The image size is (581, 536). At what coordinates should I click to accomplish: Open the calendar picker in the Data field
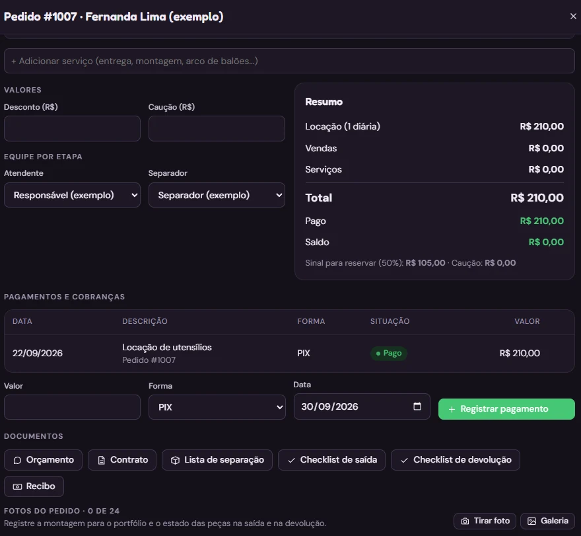pyautogui.click(x=417, y=406)
